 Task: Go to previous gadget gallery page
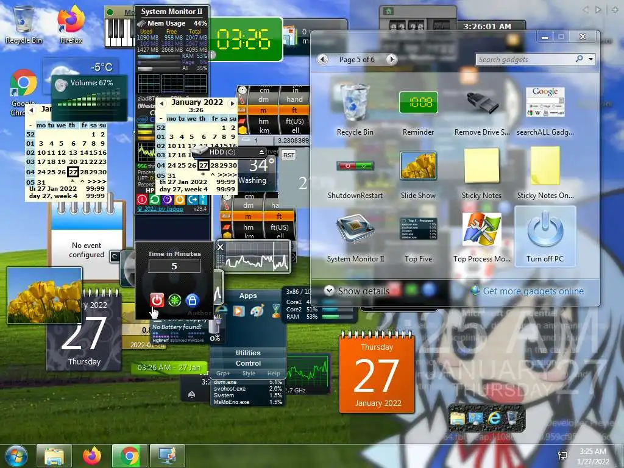323,60
